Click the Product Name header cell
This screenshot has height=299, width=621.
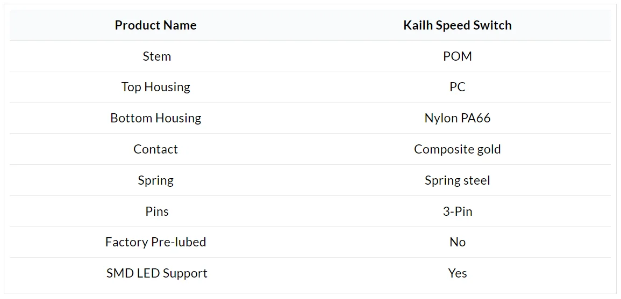click(x=155, y=25)
